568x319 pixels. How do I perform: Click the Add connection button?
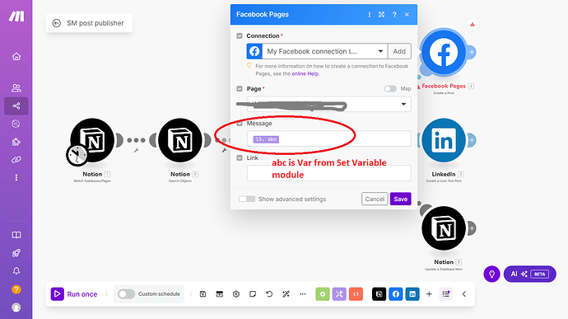pyautogui.click(x=399, y=51)
